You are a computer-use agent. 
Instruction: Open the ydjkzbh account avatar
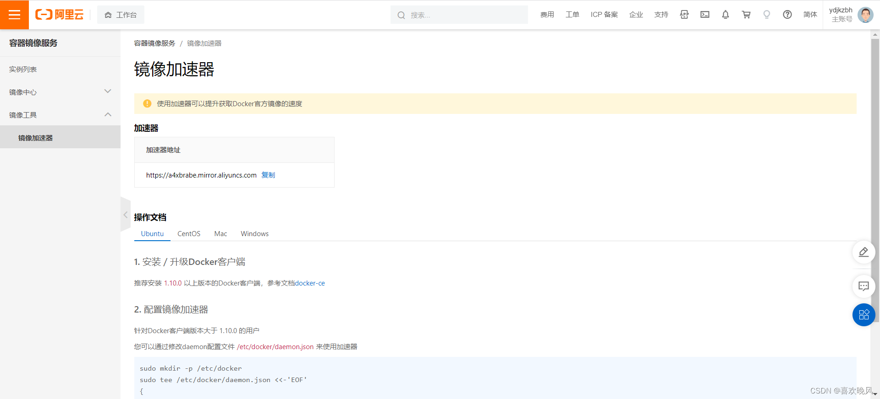point(865,15)
